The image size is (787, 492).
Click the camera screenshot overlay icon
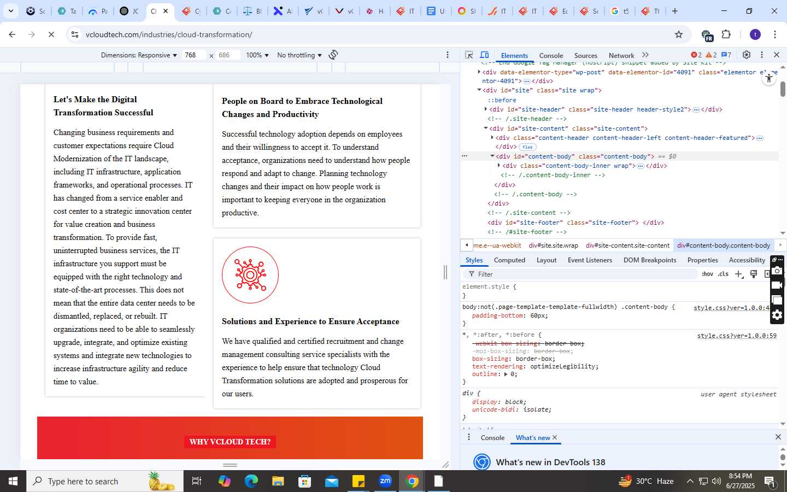click(777, 271)
